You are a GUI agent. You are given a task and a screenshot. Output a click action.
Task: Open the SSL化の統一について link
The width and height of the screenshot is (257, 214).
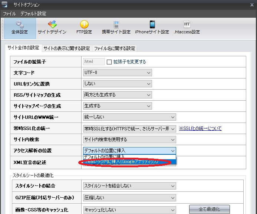200,128
